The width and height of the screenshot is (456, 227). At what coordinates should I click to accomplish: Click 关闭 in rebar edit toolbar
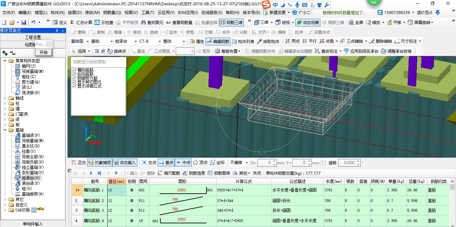pos(257,173)
